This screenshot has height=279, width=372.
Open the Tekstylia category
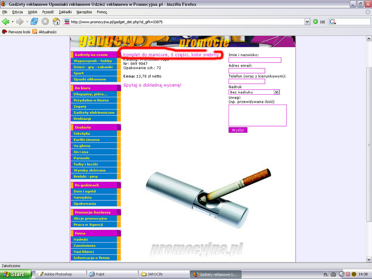click(94, 134)
